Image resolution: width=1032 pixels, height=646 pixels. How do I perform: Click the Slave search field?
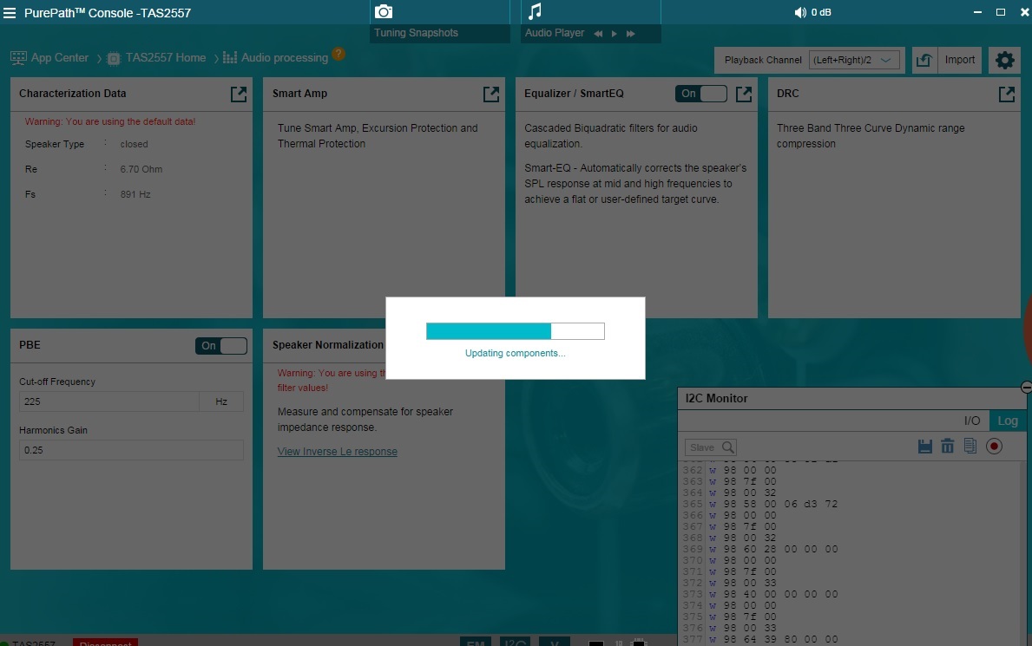point(710,447)
